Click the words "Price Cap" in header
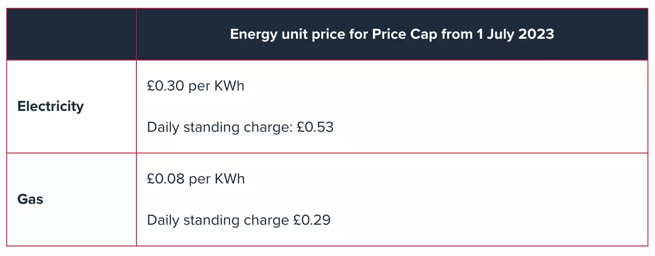The image size is (655, 256). [404, 34]
